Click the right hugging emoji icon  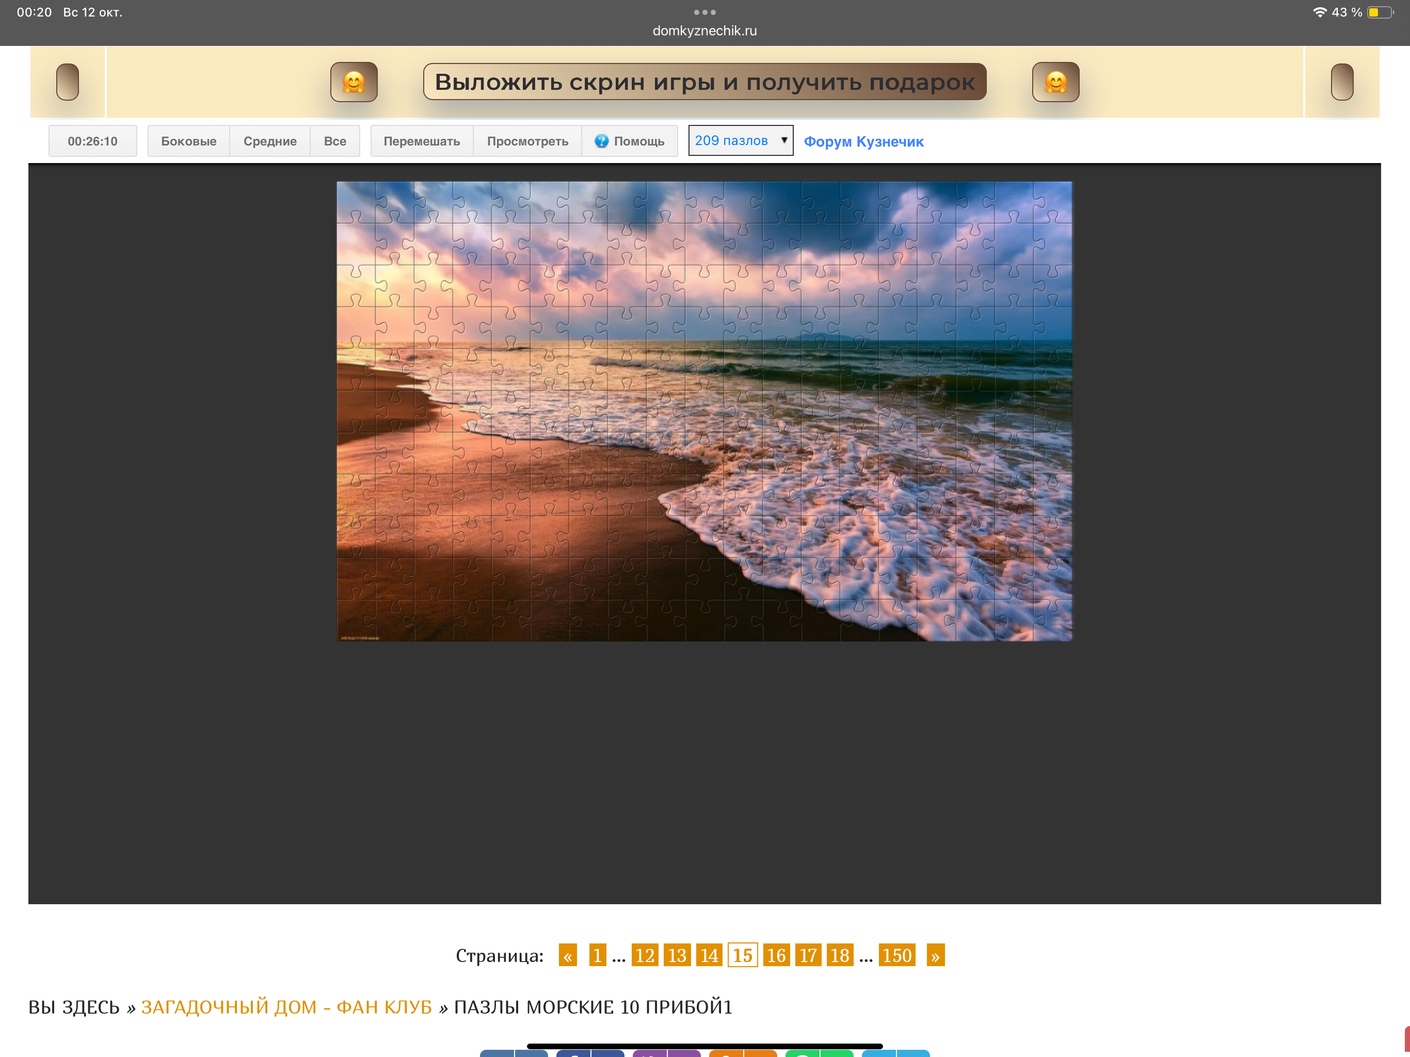(1055, 82)
